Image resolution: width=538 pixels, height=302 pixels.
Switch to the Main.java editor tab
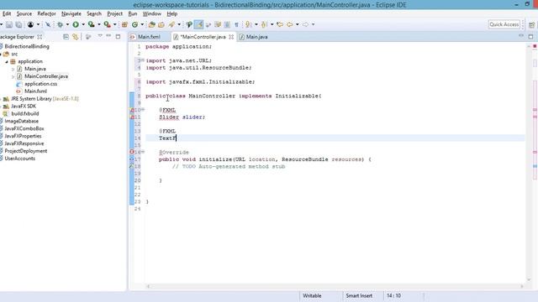(x=256, y=37)
